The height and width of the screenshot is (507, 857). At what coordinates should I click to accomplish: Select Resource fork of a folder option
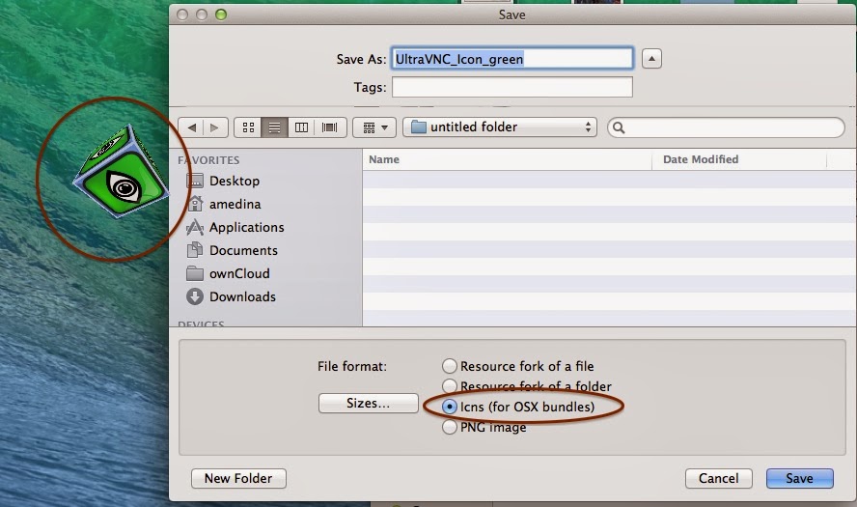point(527,386)
